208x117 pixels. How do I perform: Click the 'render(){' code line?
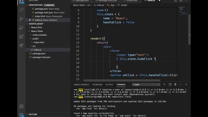pyautogui.click(x=97, y=39)
